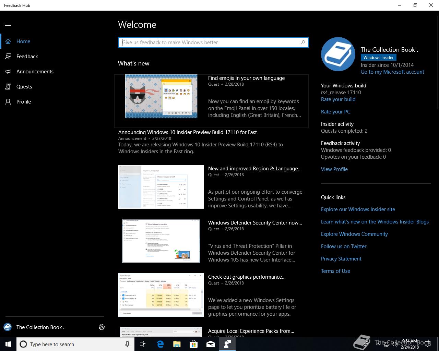Open emoji quest cat thumbnail

click(x=161, y=96)
